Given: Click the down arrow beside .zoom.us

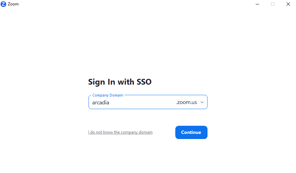Looking at the screenshot, I should pos(202,102).
